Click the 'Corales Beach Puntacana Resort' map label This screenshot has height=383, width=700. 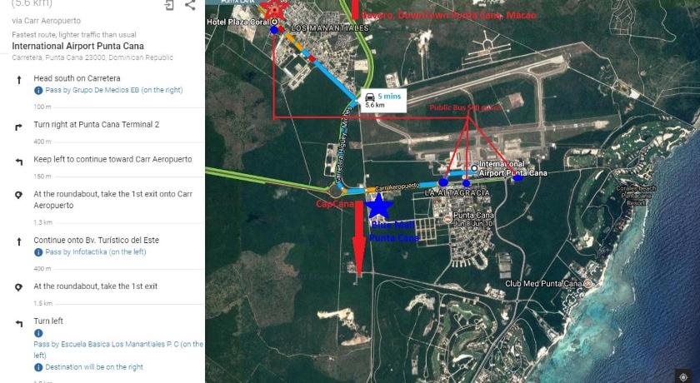pos(637,196)
